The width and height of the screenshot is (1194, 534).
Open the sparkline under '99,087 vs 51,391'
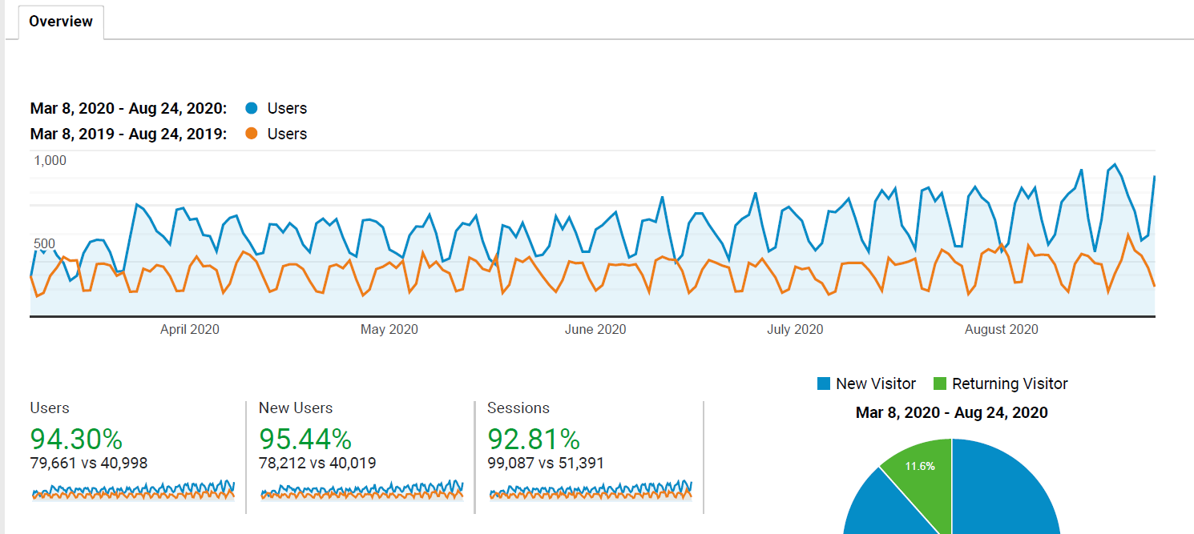tap(591, 489)
